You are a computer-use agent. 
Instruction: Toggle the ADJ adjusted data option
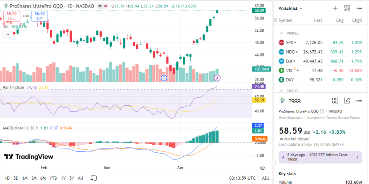(x=266, y=178)
